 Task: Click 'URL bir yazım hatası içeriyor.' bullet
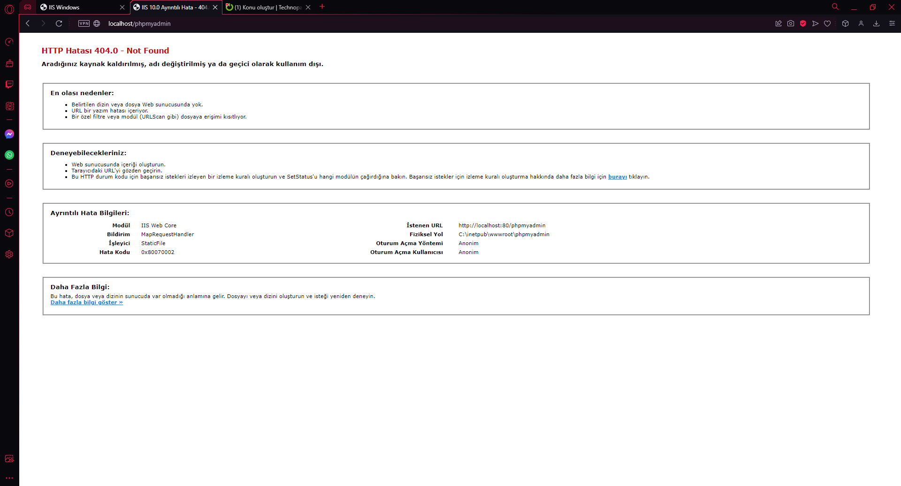[x=110, y=111]
